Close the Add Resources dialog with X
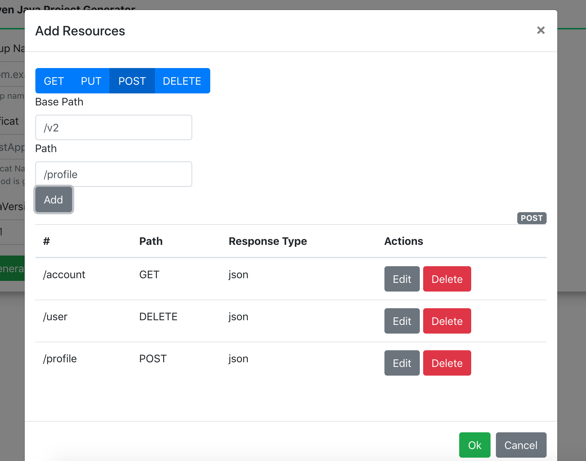Image resolution: width=586 pixels, height=461 pixels. (541, 30)
